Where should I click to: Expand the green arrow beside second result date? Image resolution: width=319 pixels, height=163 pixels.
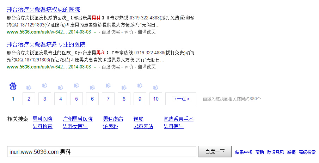coord(95,67)
